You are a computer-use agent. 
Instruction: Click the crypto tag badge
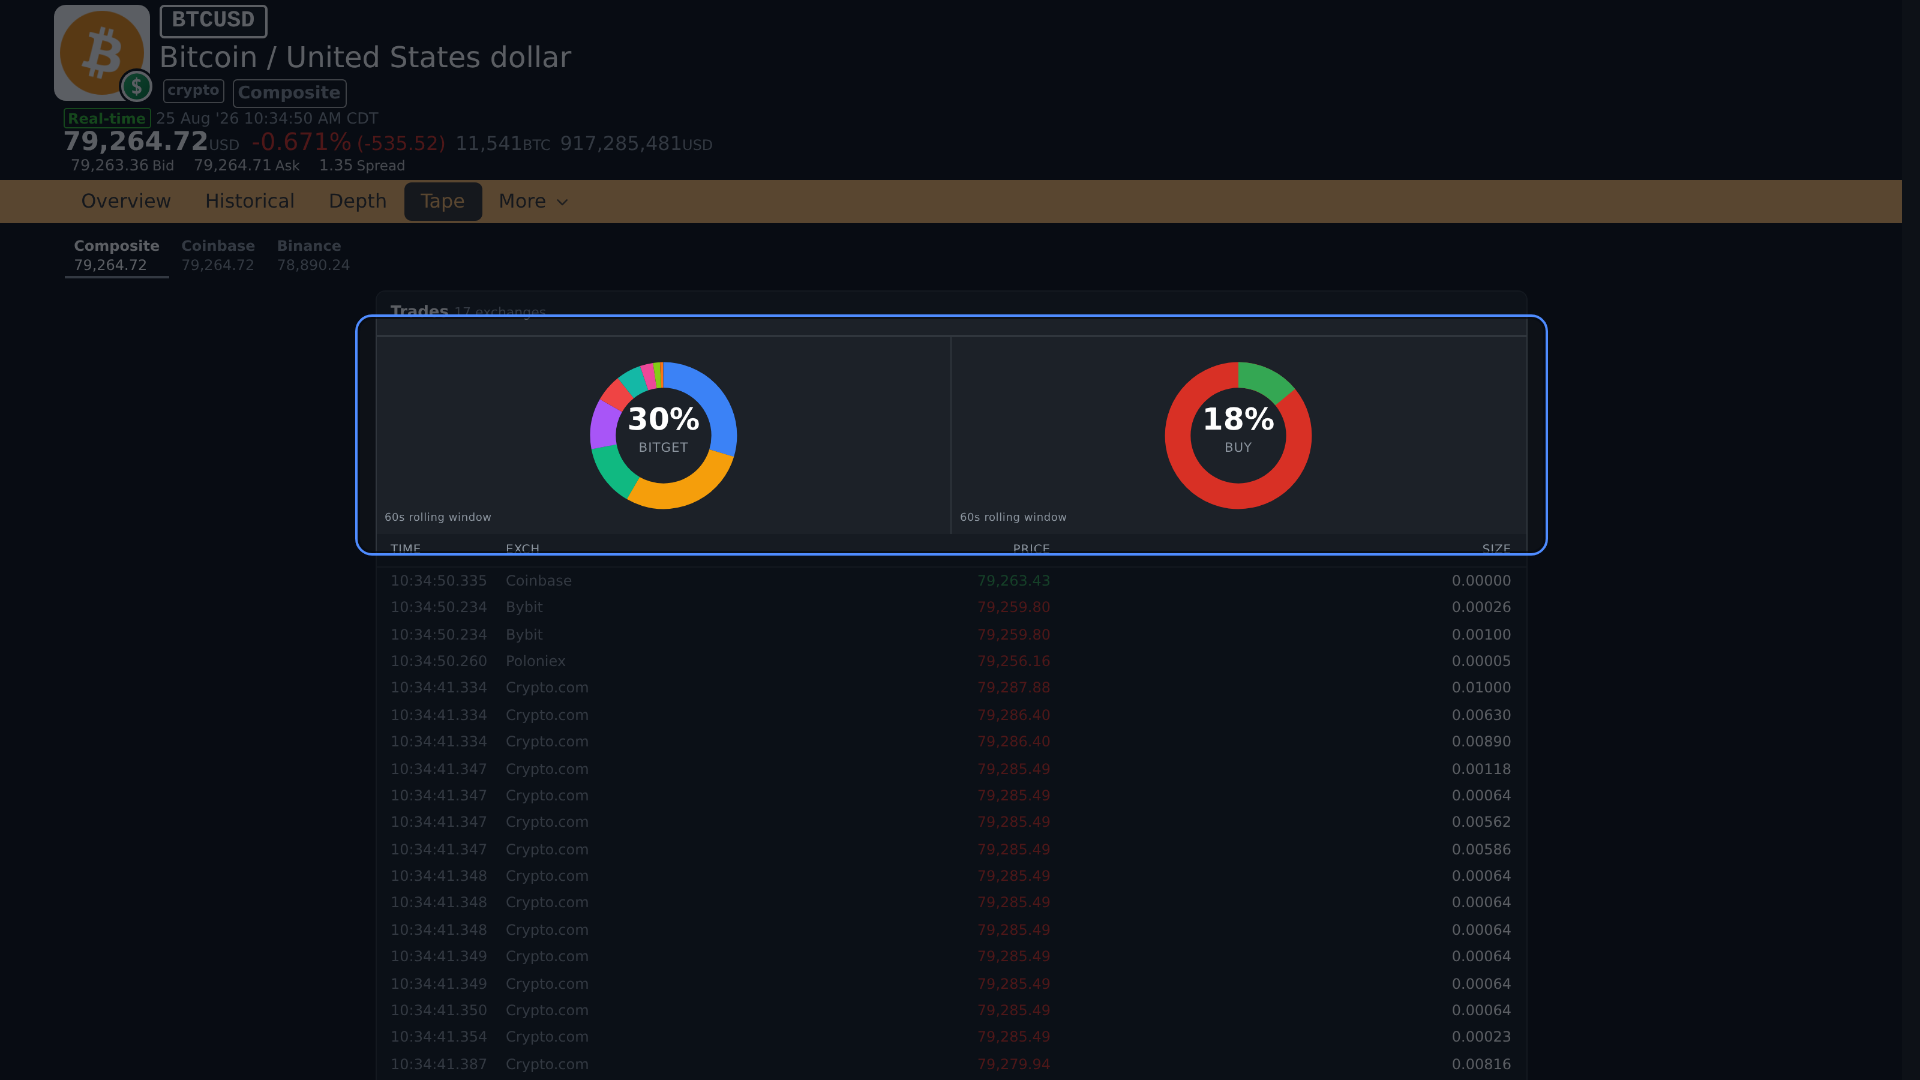(x=193, y=91)
